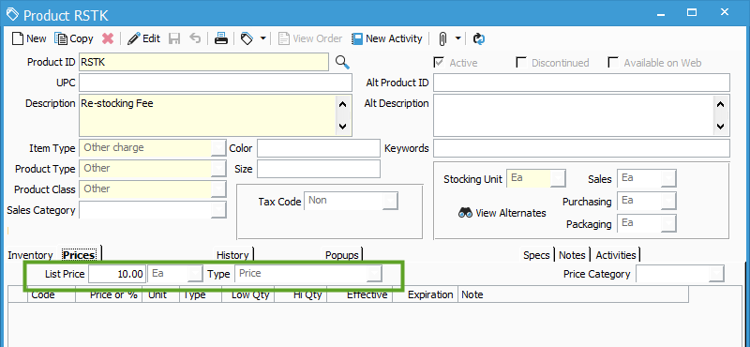Open the Notes tab

(572, 255)
